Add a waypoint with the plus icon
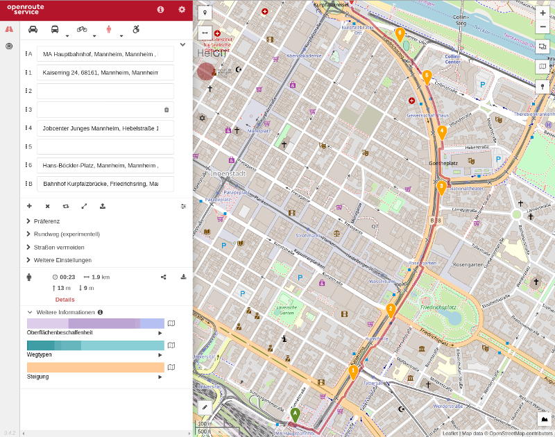The height and width of the screenshot is (437, 555). (x=29, y=206)
